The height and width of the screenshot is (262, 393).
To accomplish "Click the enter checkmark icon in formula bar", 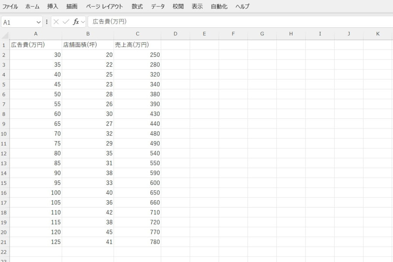I will pos(66,22).
